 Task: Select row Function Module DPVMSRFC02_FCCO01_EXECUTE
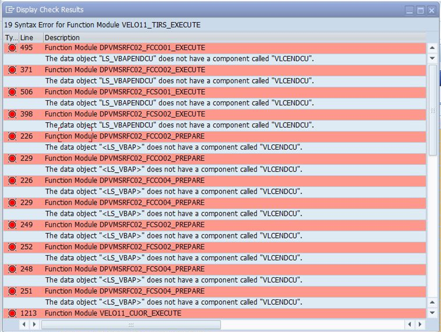(214, 48)
